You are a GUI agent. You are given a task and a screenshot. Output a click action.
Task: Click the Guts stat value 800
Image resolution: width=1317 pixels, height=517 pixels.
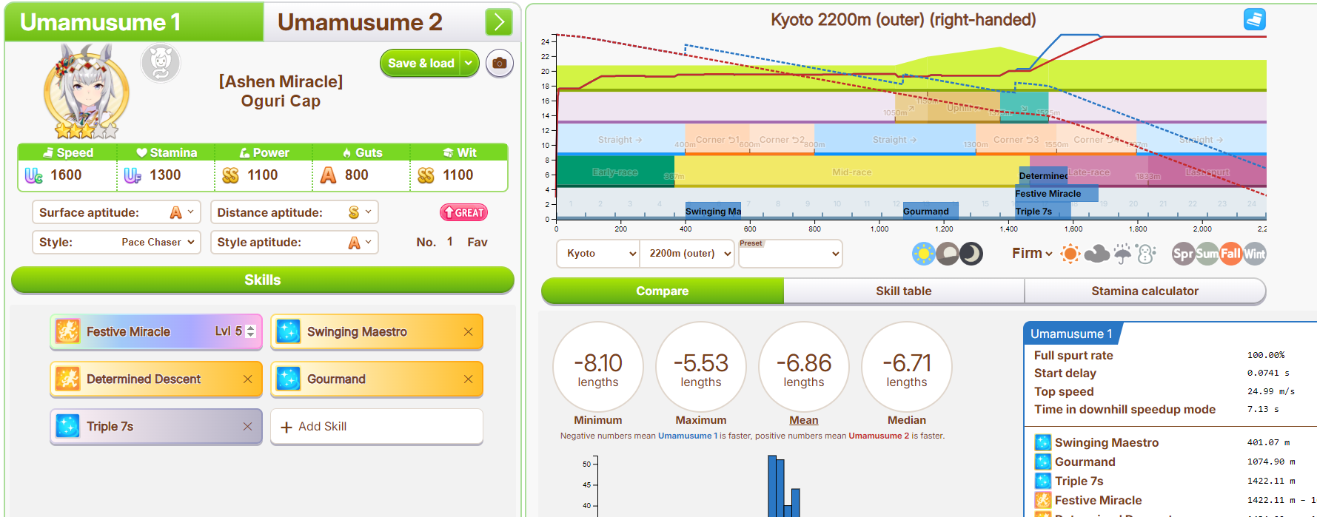pos(357,175)
